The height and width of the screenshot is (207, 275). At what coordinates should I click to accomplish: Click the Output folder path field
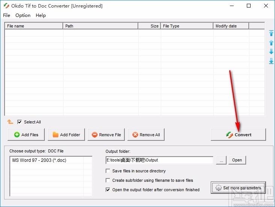159,160
